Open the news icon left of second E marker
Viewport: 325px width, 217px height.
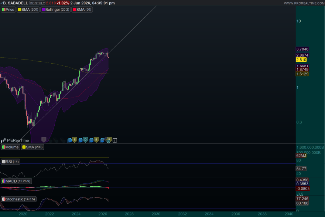(x=91, y=140)
